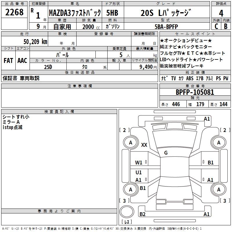Click inspector note istop点滅
Screen dimensions: 232x232
12,127
